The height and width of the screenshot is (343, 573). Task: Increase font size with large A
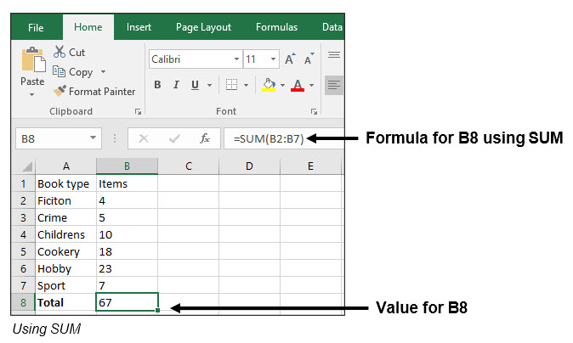pos(290,59)
